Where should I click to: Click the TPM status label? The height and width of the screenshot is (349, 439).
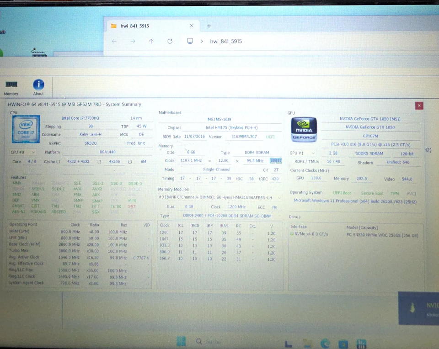point(395,194)
